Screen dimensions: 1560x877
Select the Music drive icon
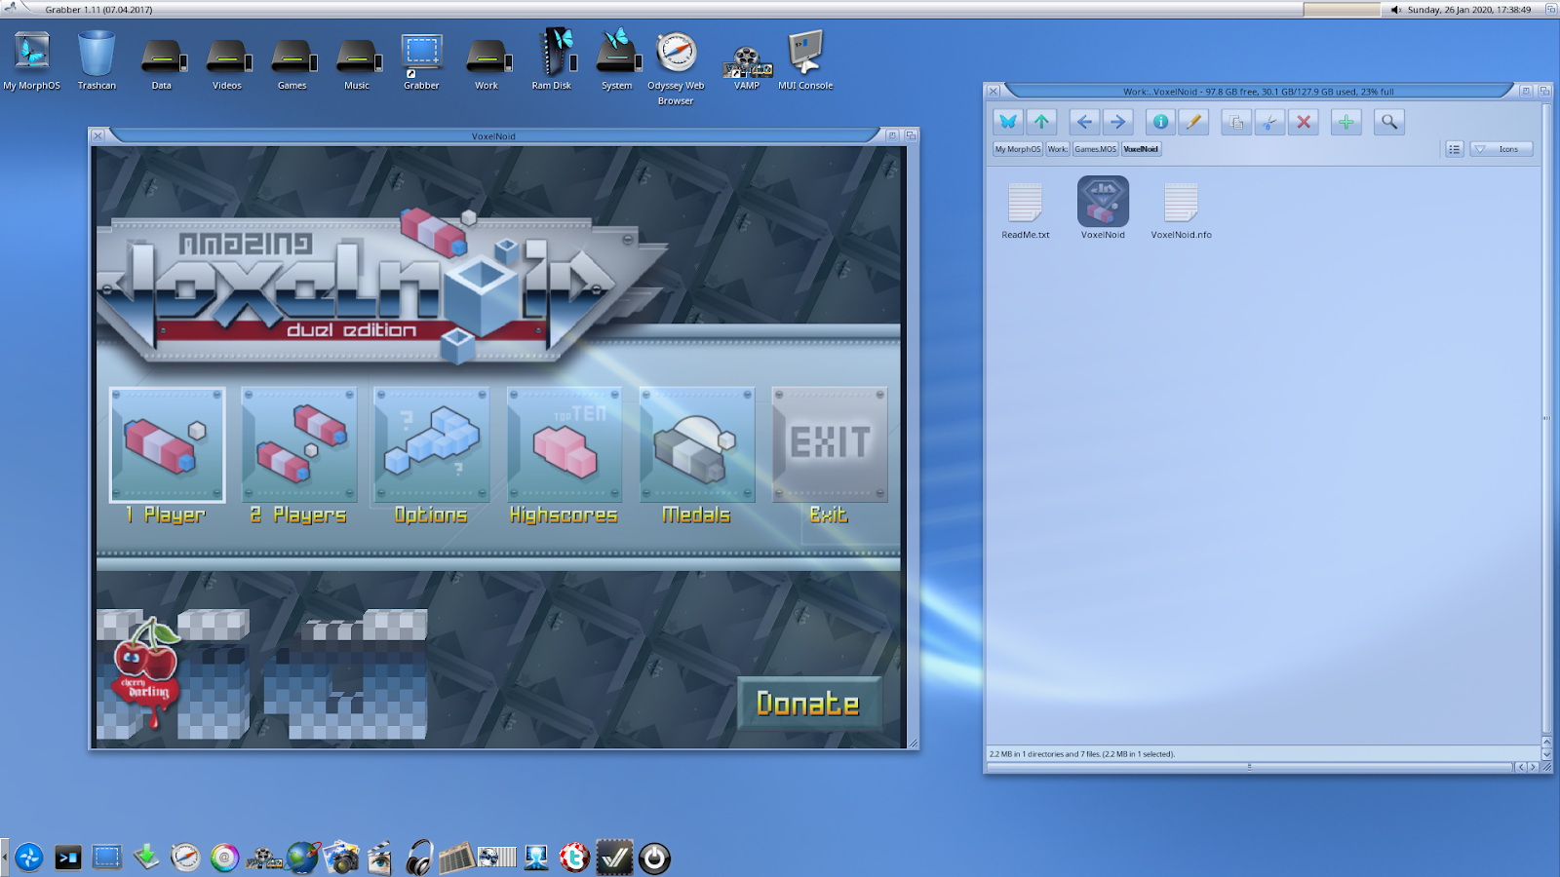pyautogui.click(x=357, y=64)
